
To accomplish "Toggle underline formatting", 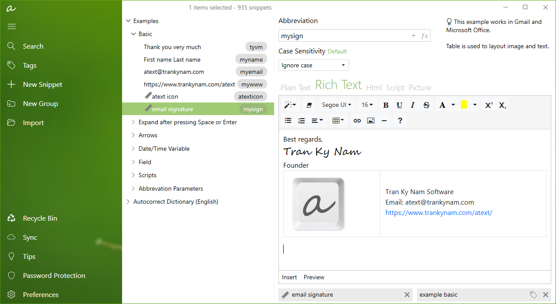I will pos(399,105).
